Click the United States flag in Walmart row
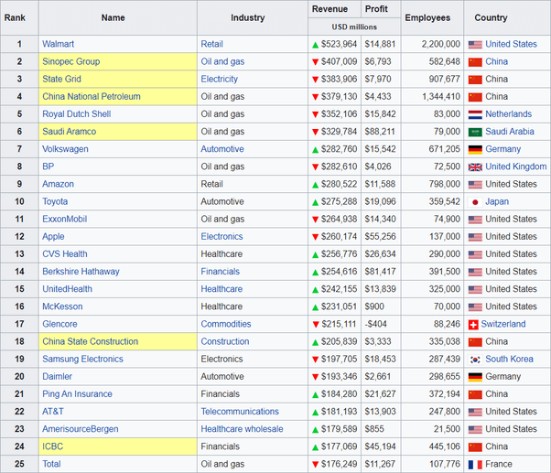The height and width of the screenshot is (473, 551). point(475,45)
